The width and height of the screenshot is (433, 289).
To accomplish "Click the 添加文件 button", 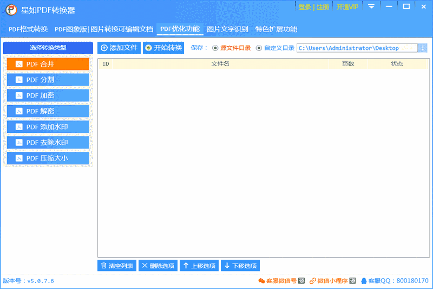I will 119,48.
